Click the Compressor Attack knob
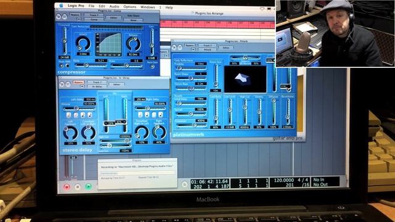This screenshot has height=222, width=395. 83,44
